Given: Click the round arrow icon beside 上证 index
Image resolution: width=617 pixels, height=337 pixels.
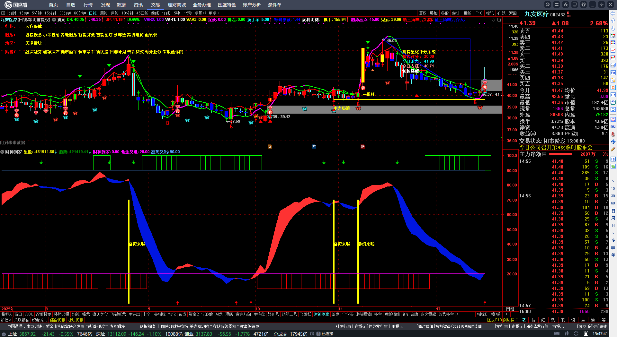Looking at the screenshot, I should (4, 334).
